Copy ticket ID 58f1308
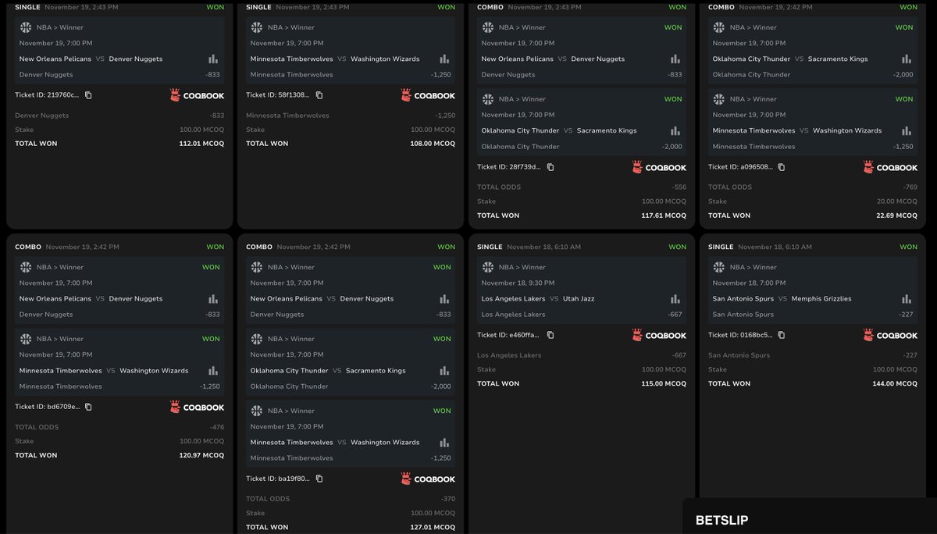 [319, 95]
